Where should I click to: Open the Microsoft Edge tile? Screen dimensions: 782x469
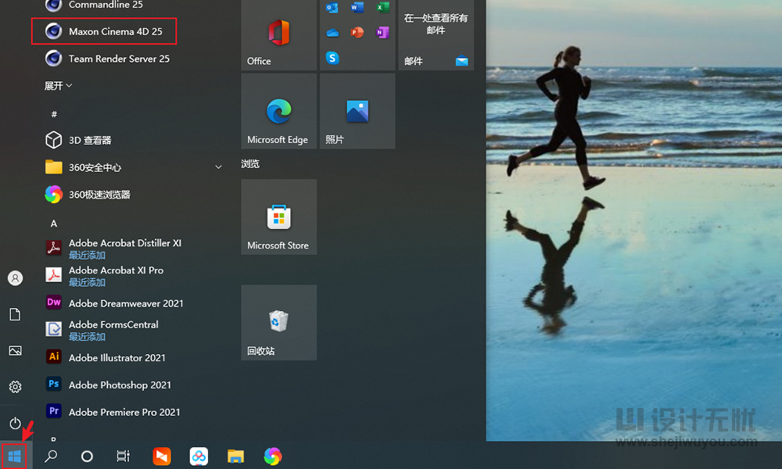279,111
